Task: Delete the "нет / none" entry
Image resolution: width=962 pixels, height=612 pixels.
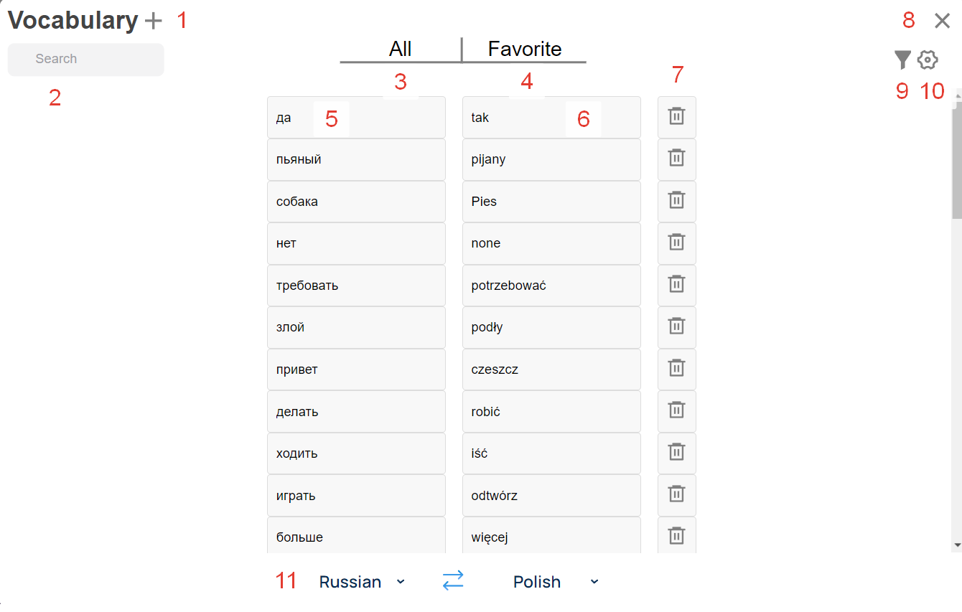Action: coord(676,243)
